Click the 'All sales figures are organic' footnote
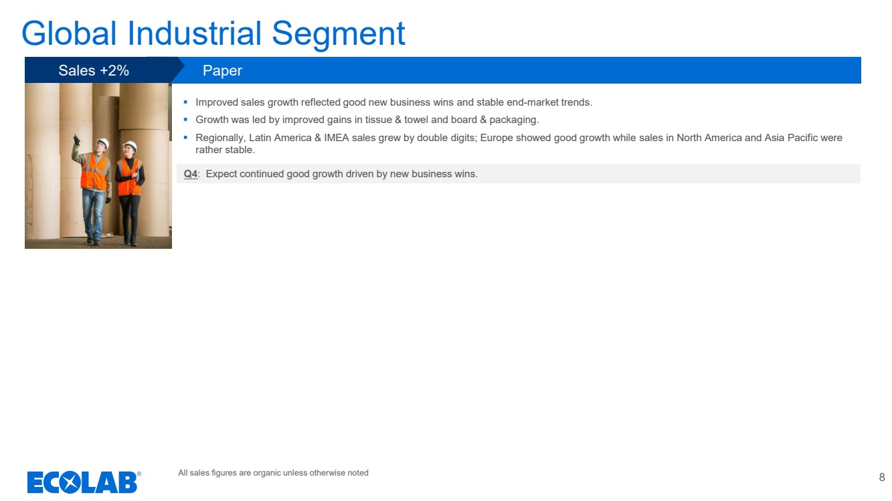Viewport: 892px width, 501px height. [273, 473]
